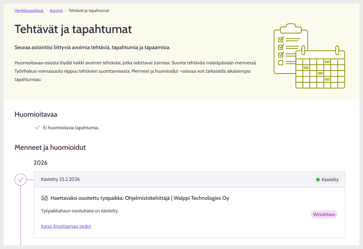The image size is (363, 249).
Task: Select the Huomioitavaa section heading
Action: pos(36,114)
